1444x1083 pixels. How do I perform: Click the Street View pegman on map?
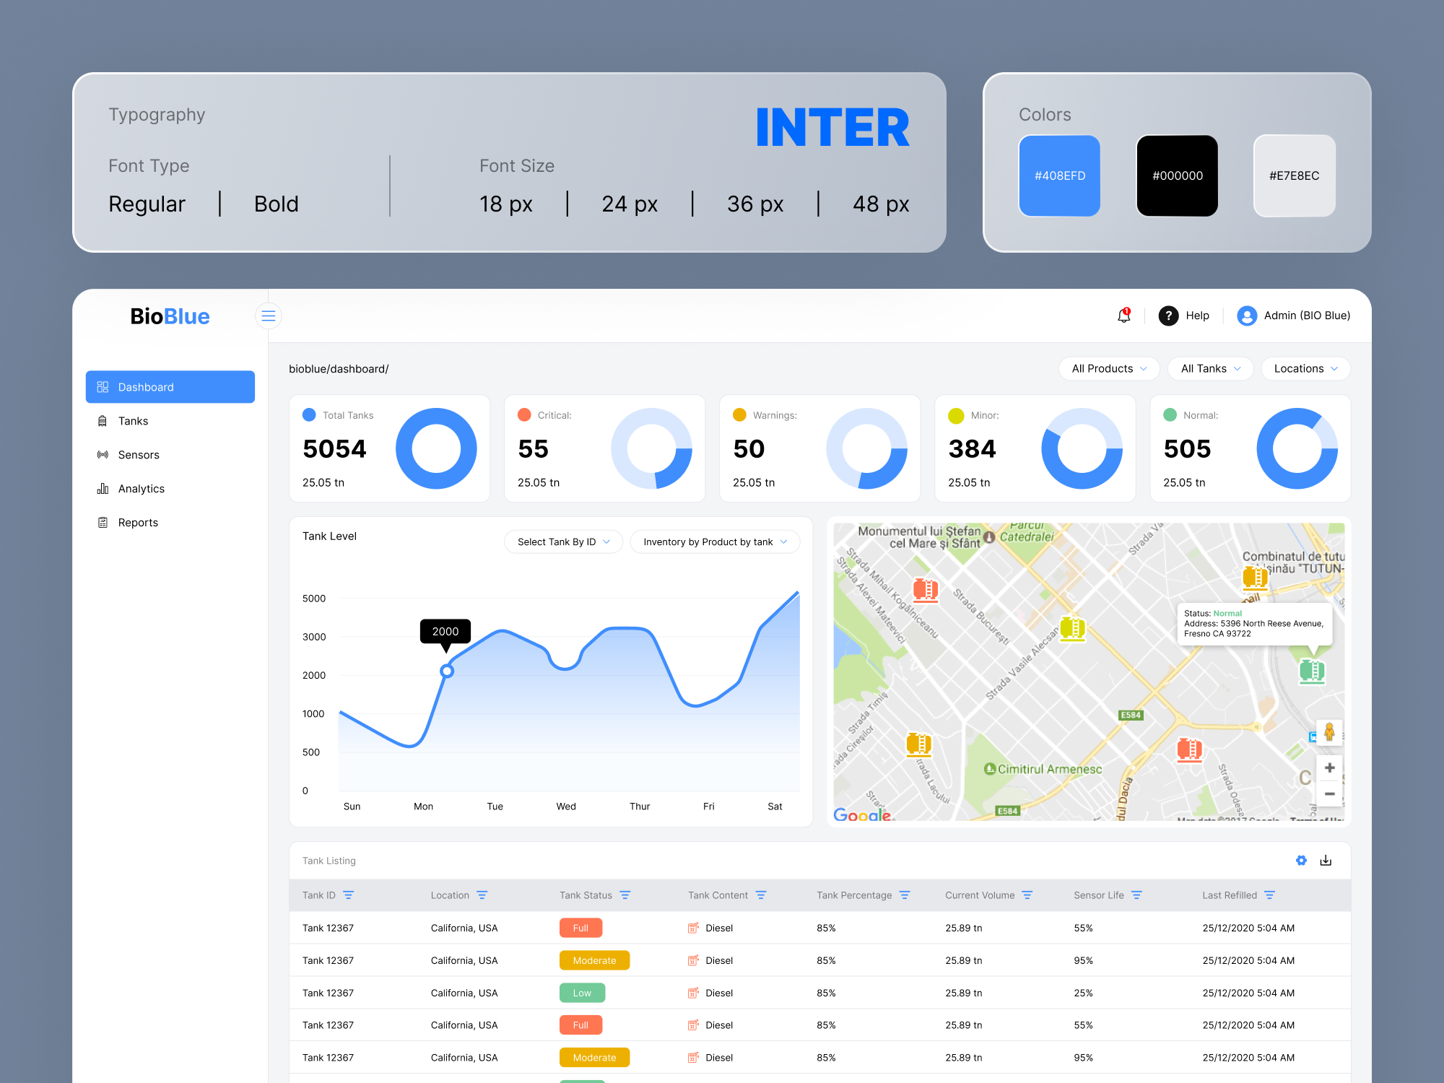(1328, 733)
